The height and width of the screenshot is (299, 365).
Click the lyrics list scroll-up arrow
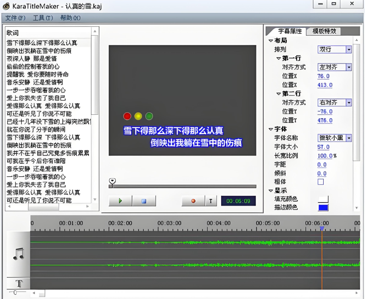(x=95, y=31)
